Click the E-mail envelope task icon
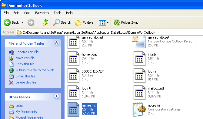This screenshot has height=119, width=203. point(11,76)
